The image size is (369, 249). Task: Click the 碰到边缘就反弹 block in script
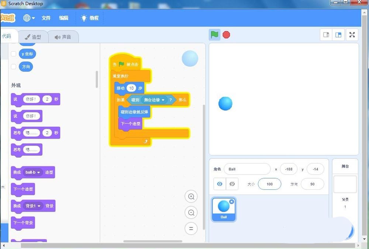pyautogui.click(x=134, y=112)
